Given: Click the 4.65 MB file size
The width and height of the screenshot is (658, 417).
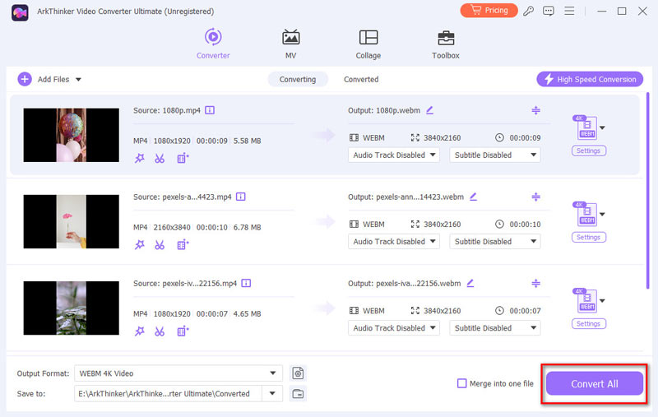Looking at the screenshot, I should point(248,314).
